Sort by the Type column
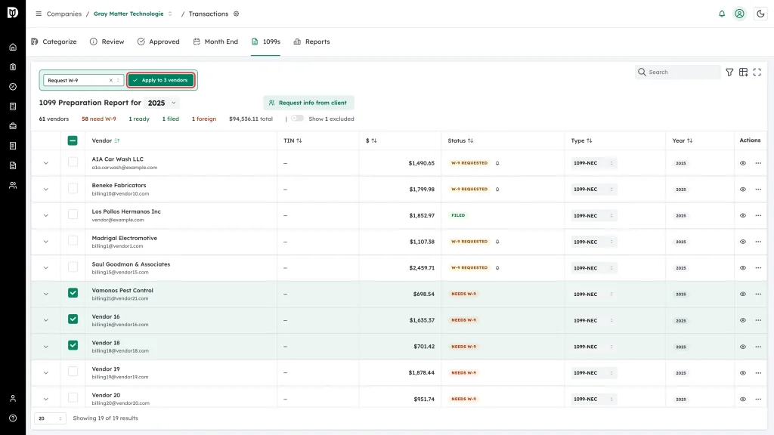The image size is (774, 435). 581,140
